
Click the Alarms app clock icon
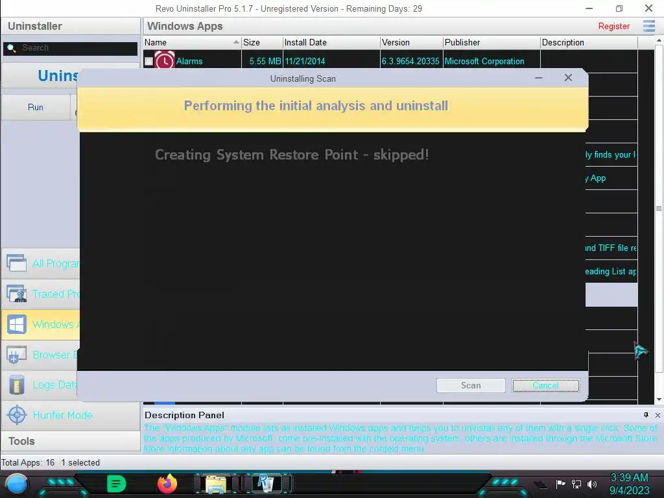coord(165,60)
